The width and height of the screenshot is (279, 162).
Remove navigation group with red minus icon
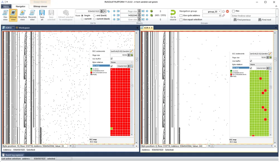coord(227,11)
